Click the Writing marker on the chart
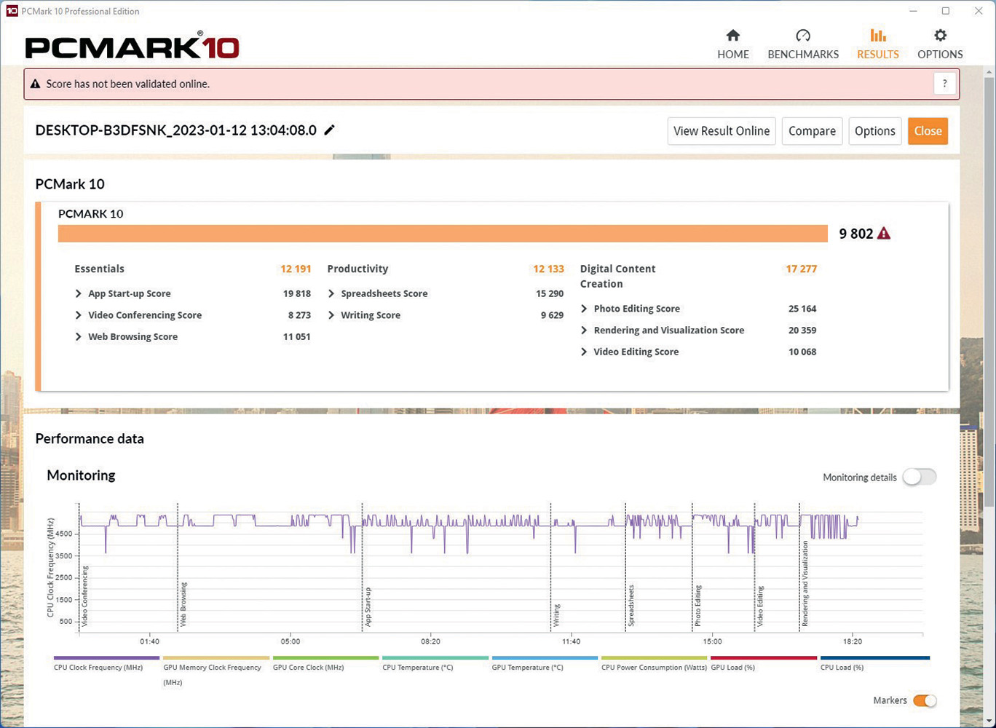996x728 pixels. point(557,616)
